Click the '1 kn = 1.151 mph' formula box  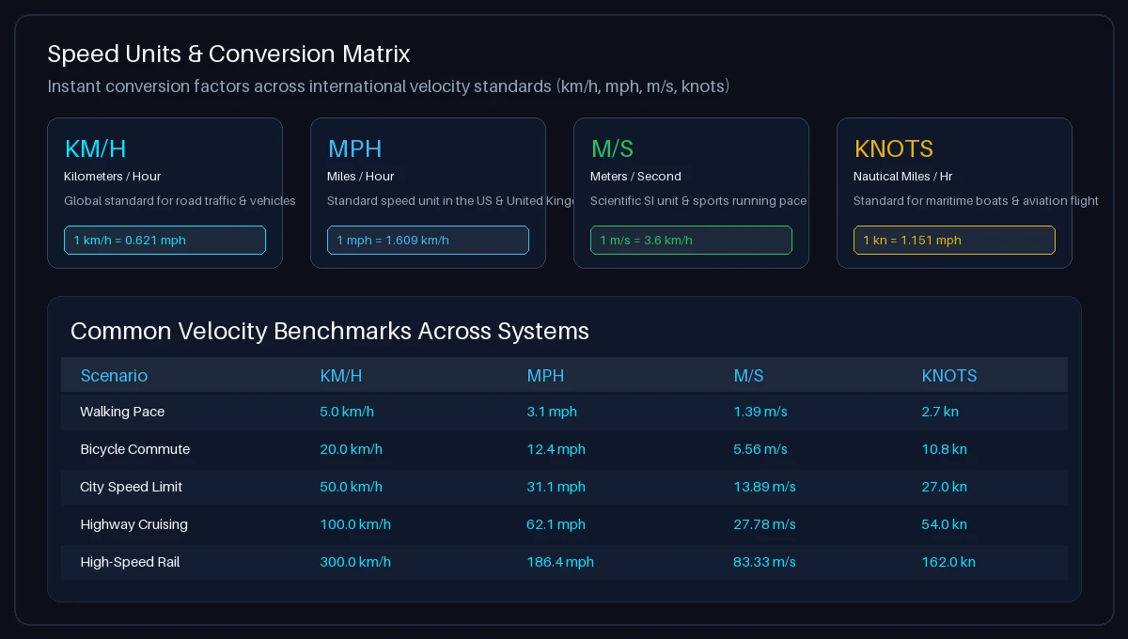(x=954, y=240)
